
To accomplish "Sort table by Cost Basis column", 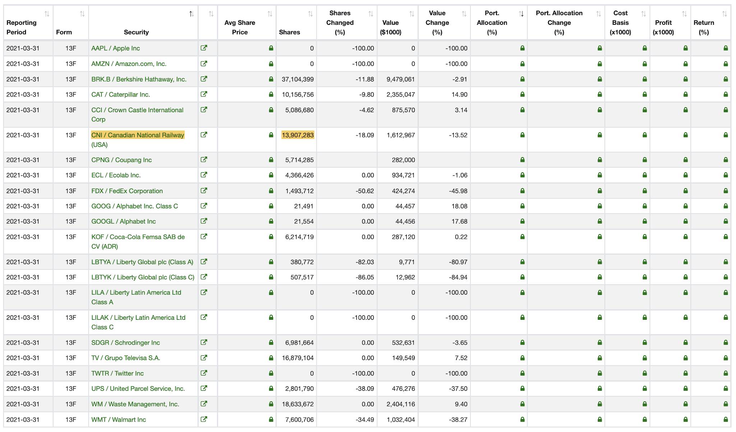I will 644,14.
